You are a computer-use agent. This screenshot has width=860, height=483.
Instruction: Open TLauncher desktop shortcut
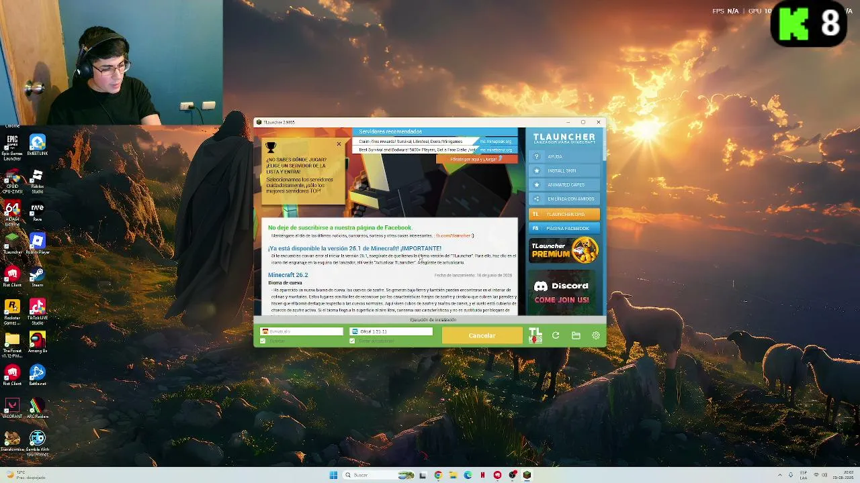12,244
